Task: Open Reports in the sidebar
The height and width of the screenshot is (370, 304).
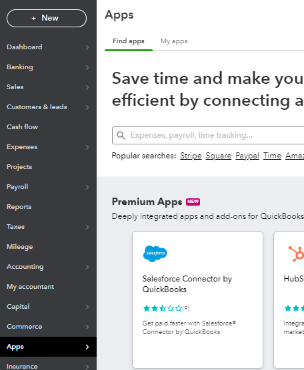Action: pos(19,207)
